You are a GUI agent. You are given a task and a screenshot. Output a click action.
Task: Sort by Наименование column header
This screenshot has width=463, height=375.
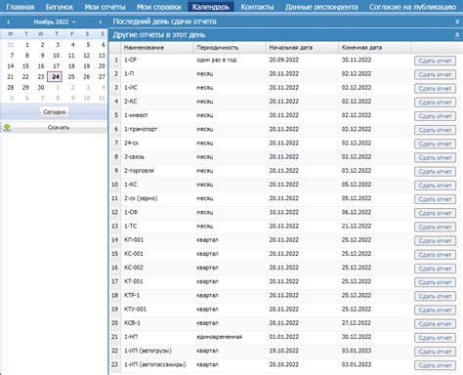[157, 48]
